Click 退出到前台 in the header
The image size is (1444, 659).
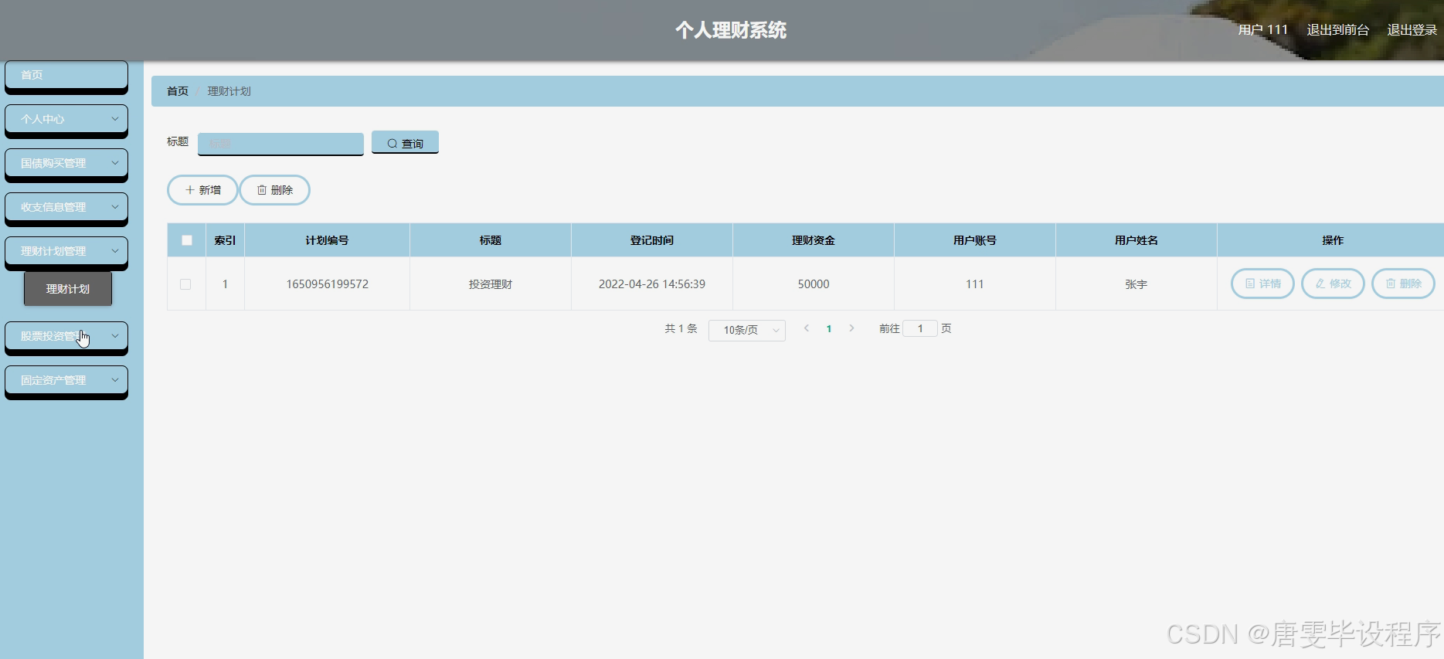pyautogui.click(x=1337, y=30)
